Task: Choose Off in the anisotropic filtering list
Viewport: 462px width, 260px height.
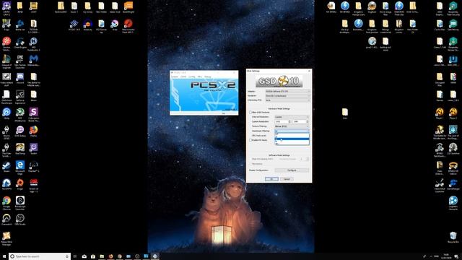Action: pos(292,134)
